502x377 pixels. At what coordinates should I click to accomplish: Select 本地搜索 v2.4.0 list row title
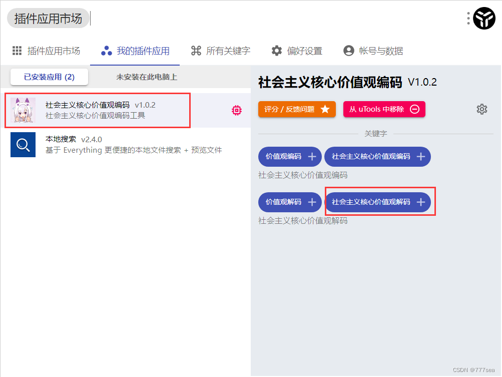pos(74,139)
